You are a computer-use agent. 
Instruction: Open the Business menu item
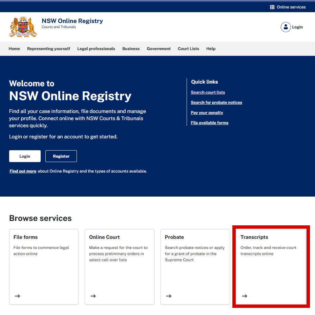(x=131, y=49)
